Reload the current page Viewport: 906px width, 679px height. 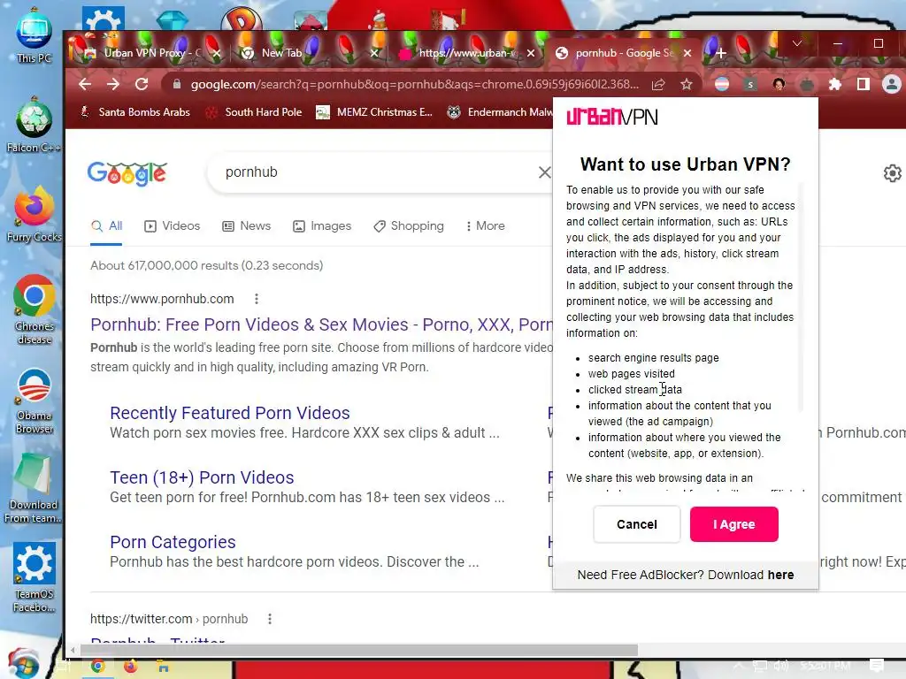(x=142, y=84)
